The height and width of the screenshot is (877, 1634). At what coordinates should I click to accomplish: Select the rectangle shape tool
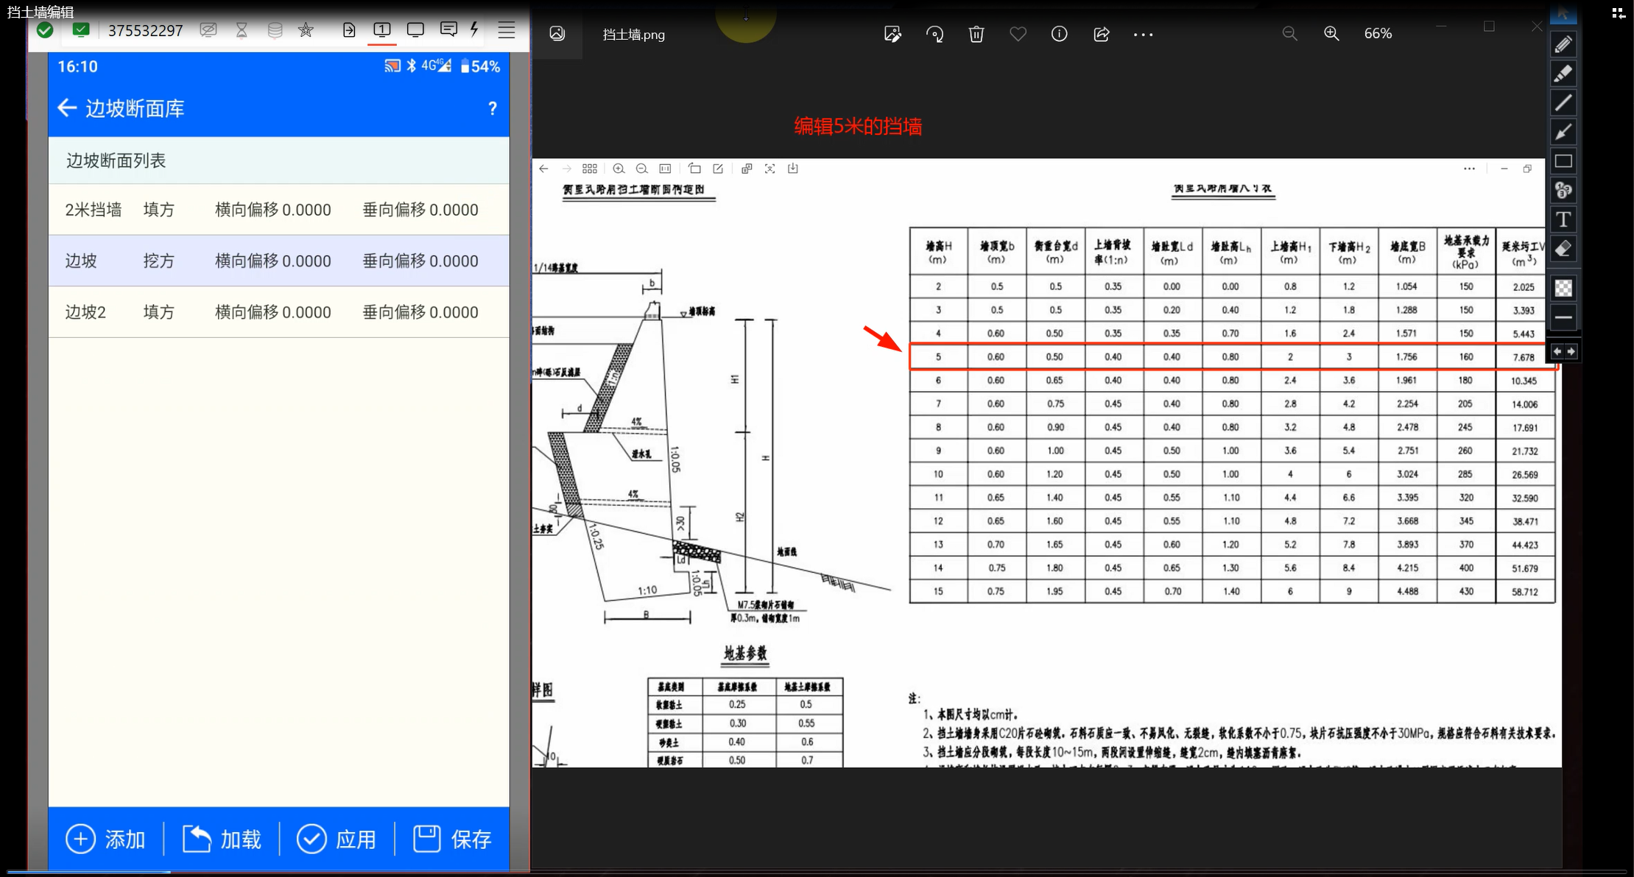pos(1563,161)
